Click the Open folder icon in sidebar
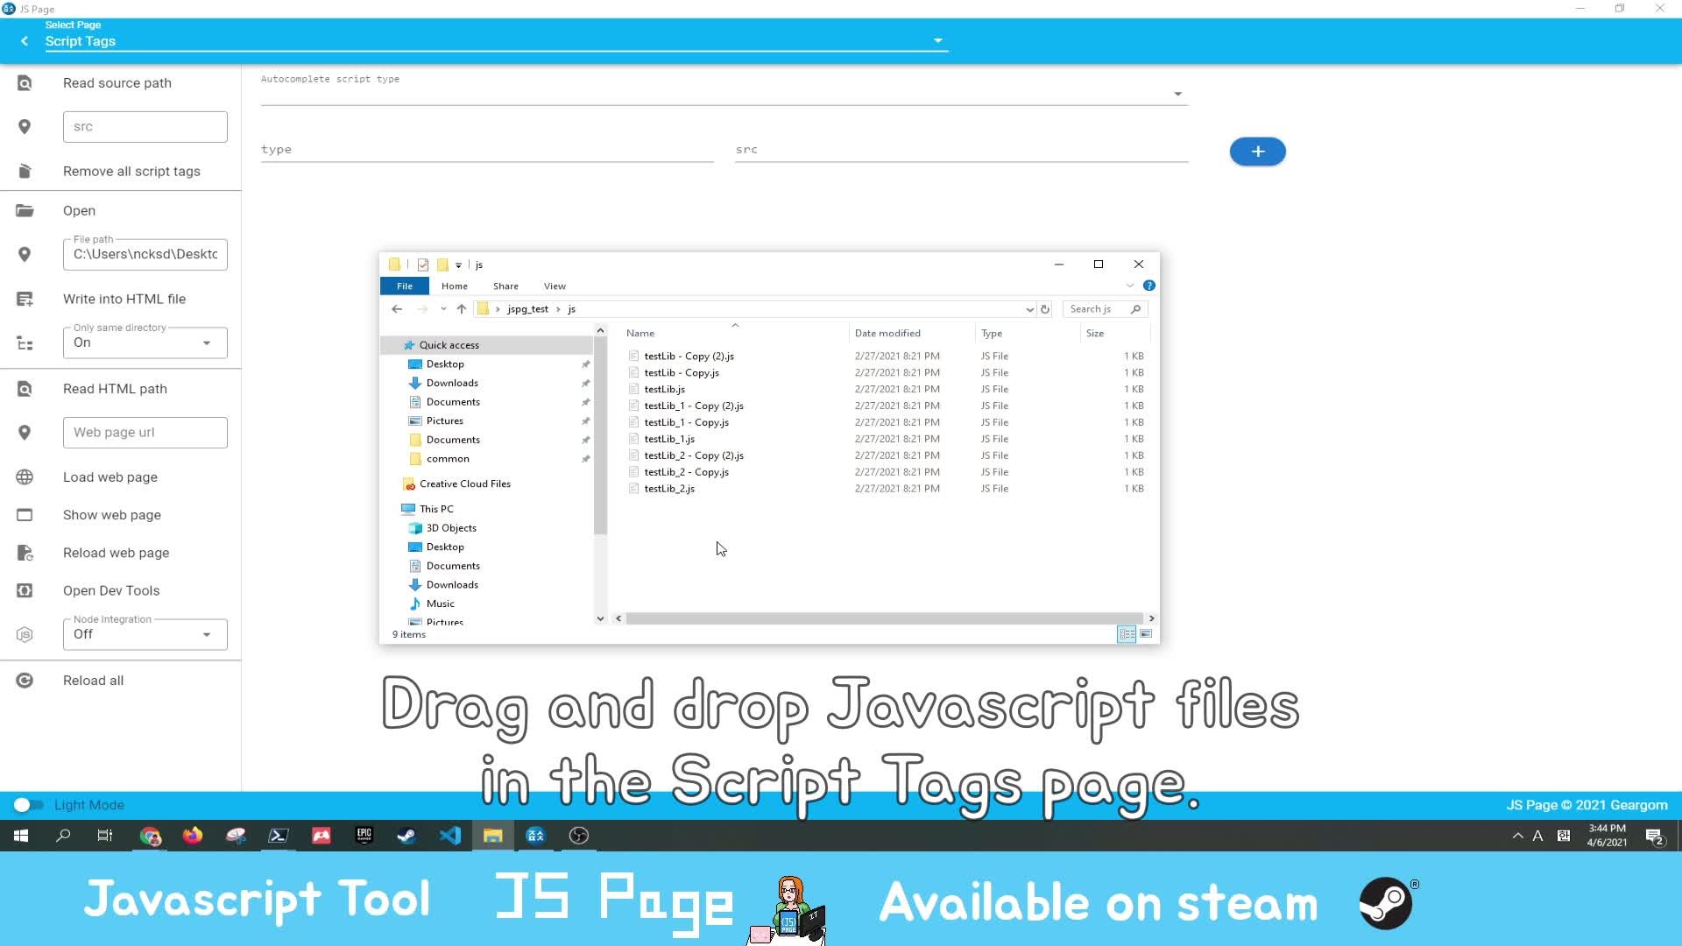Image resolution: width=1682 pixels, height=946 pixels. (x=25, y=211)
